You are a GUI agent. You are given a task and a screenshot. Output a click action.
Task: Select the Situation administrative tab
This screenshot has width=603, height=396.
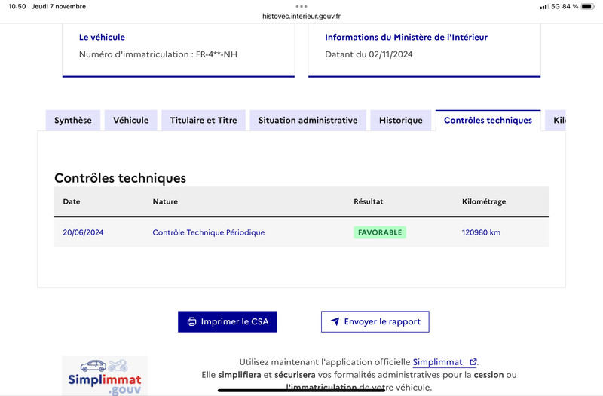(308, 121)
